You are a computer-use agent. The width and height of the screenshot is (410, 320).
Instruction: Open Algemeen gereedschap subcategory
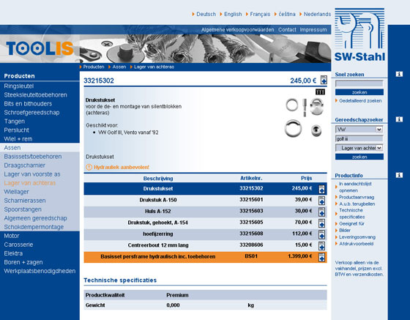36,218
